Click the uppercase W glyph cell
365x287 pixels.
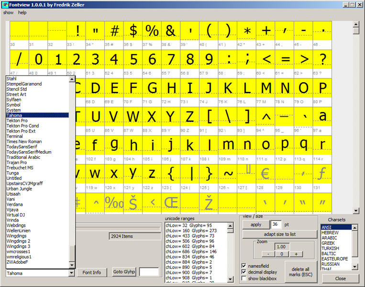click(133, 116)
